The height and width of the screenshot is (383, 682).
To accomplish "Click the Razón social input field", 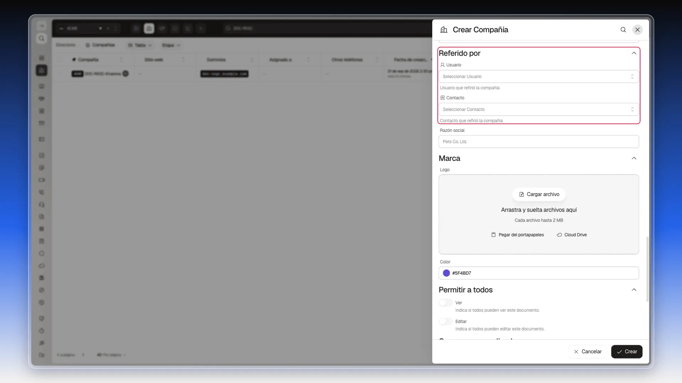I will 538,141.
